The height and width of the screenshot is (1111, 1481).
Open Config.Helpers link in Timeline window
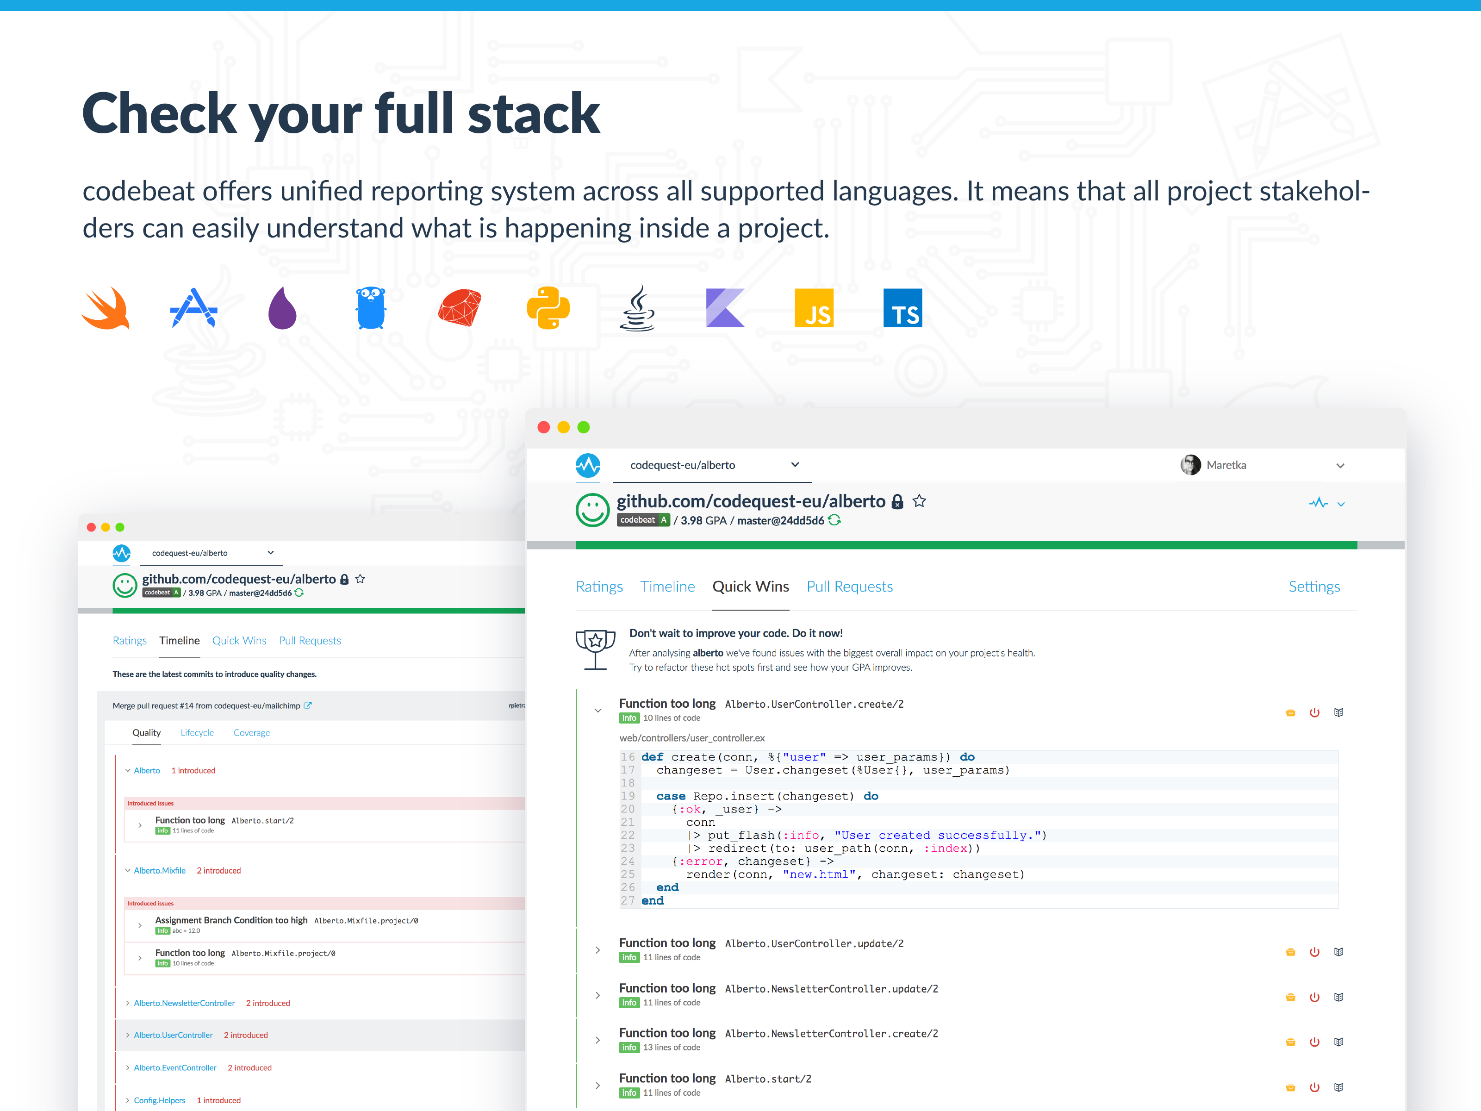tap(159, 1101)
